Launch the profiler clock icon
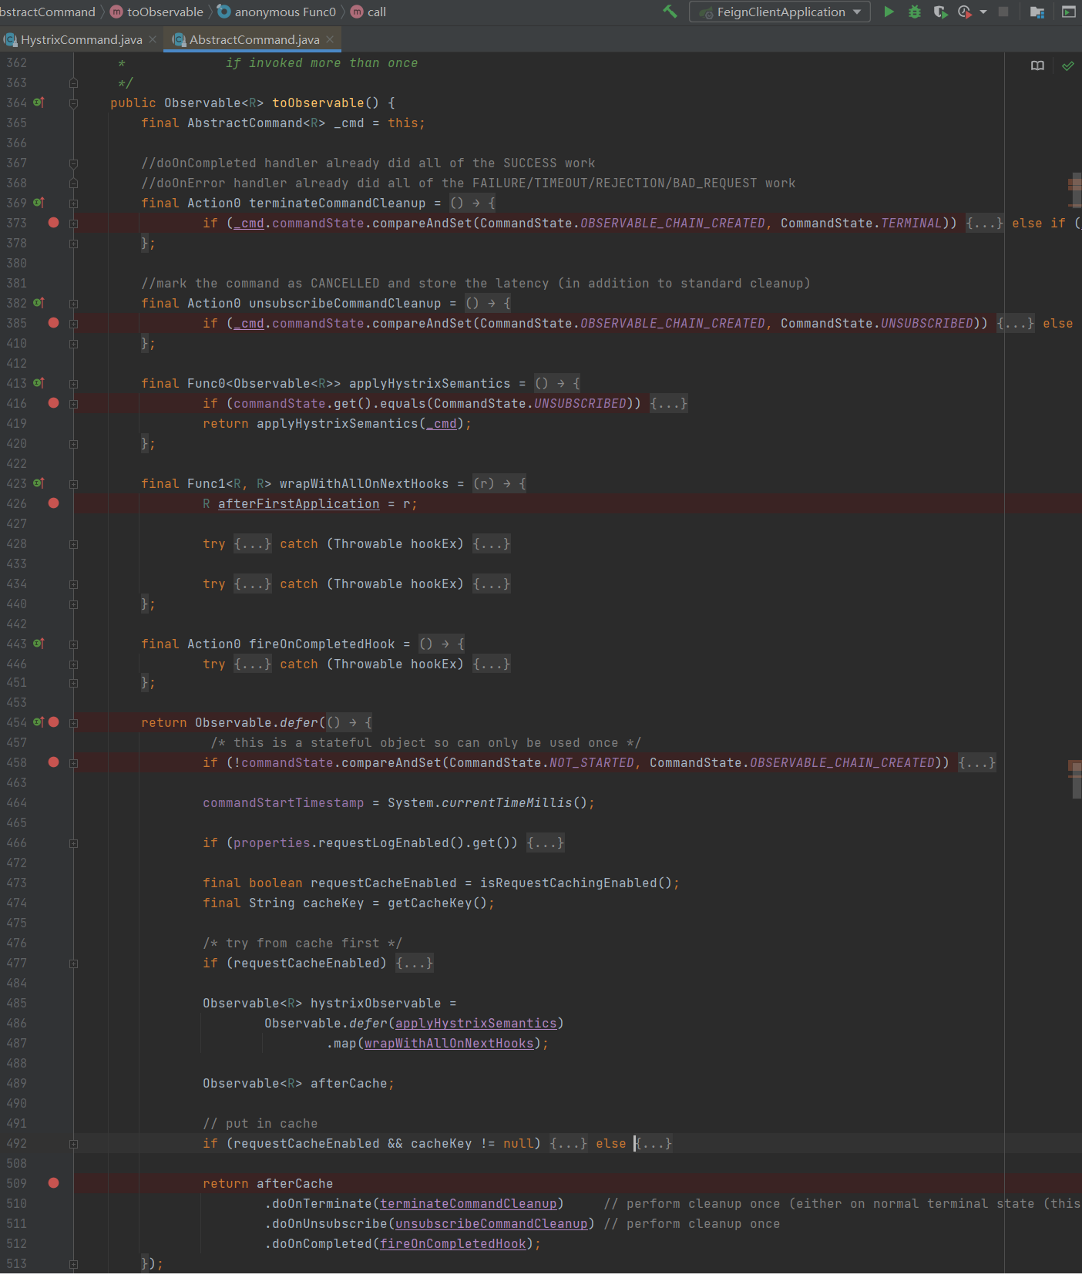Screen dimensions: 1082x1278 (964, 12)
